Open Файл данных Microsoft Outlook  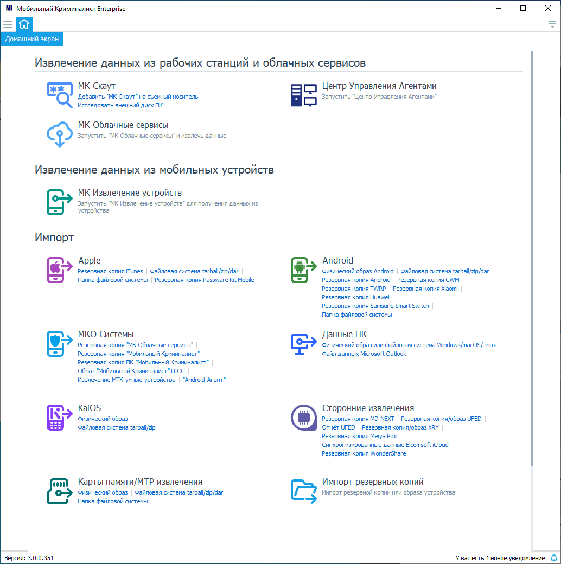(x=364, y=354)
